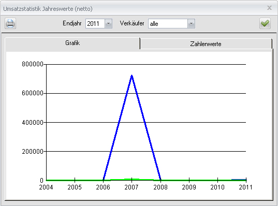This screenshot has height=206, width=278.
Task: Click the 800000 y-axis label
Action: pos(33,64)
